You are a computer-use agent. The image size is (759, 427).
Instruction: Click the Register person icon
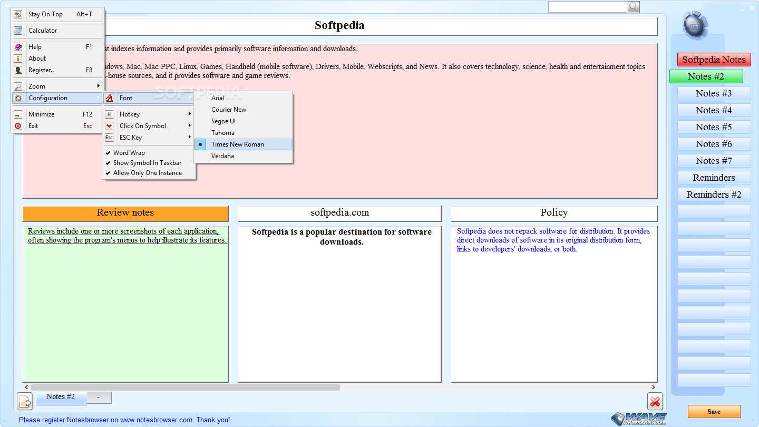[18, 70]
